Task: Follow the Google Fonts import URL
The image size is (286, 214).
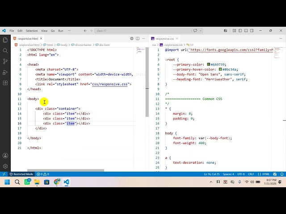Action: [x=231, y=50]
